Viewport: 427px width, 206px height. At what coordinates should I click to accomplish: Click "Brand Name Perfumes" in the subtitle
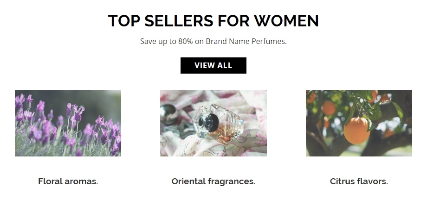point(246,41)
